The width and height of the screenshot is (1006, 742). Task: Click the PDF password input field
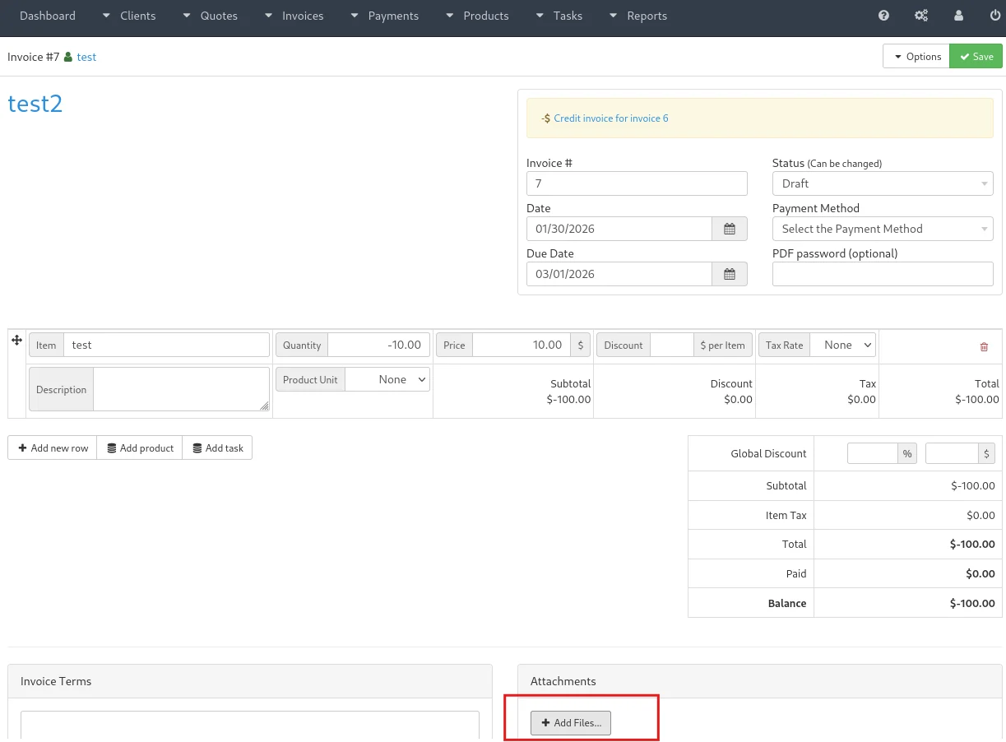[x=883, y=274]
